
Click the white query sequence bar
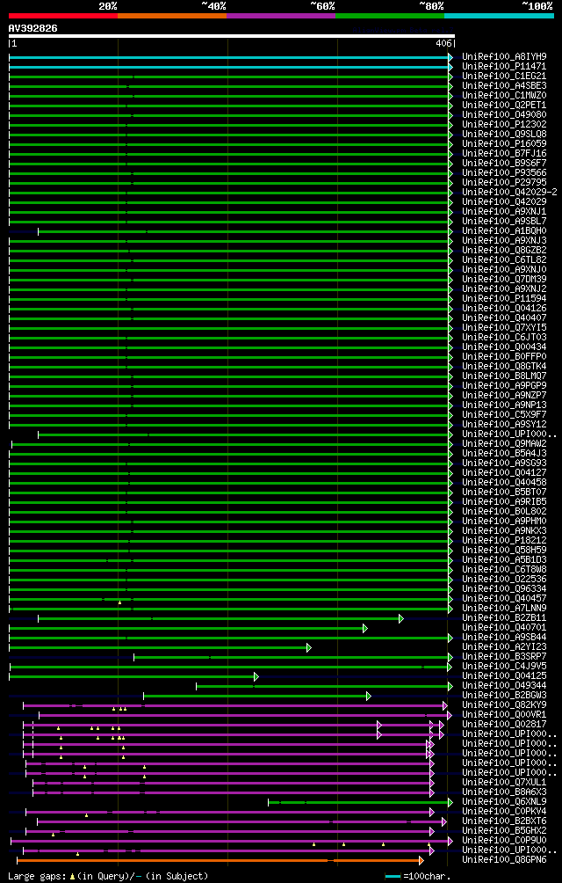click(232, 36)
